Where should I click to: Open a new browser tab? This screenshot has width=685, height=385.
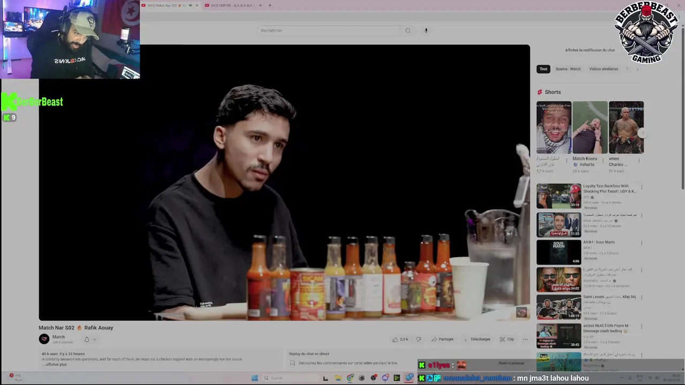click(270, 5)
